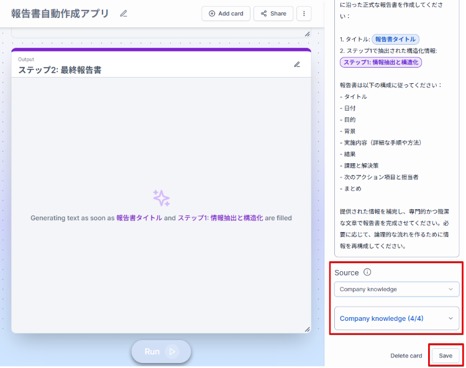Click the 報告書タイトル chip in the prompt
This screenshot has width=466, height=368.
[x=396, y=39]
